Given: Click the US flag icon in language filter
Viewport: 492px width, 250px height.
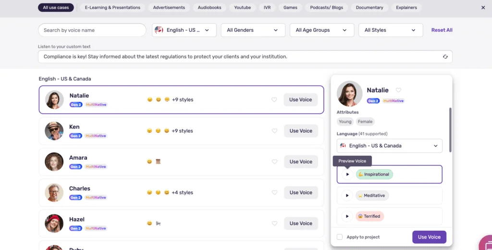Looking at the screenshot, I should coord(159,30).
